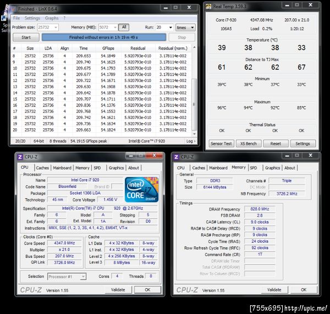The width and height of the screenshot is (330, 314).
Task: Click the Stop button in LinX
Action: point(182,37)
